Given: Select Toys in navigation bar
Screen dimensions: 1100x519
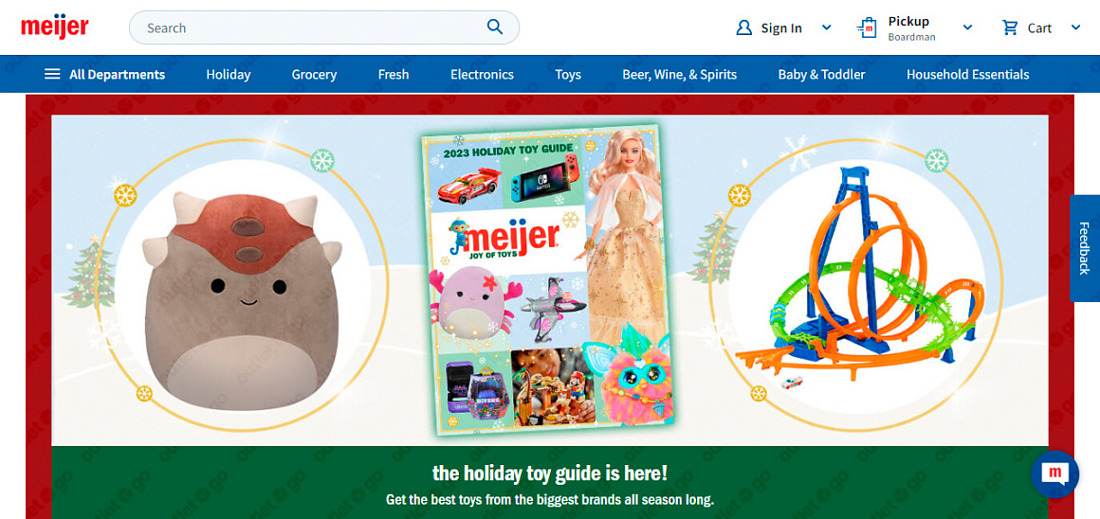Looking at the screenshot, I should pyautogui.click(x=568, y=74).
